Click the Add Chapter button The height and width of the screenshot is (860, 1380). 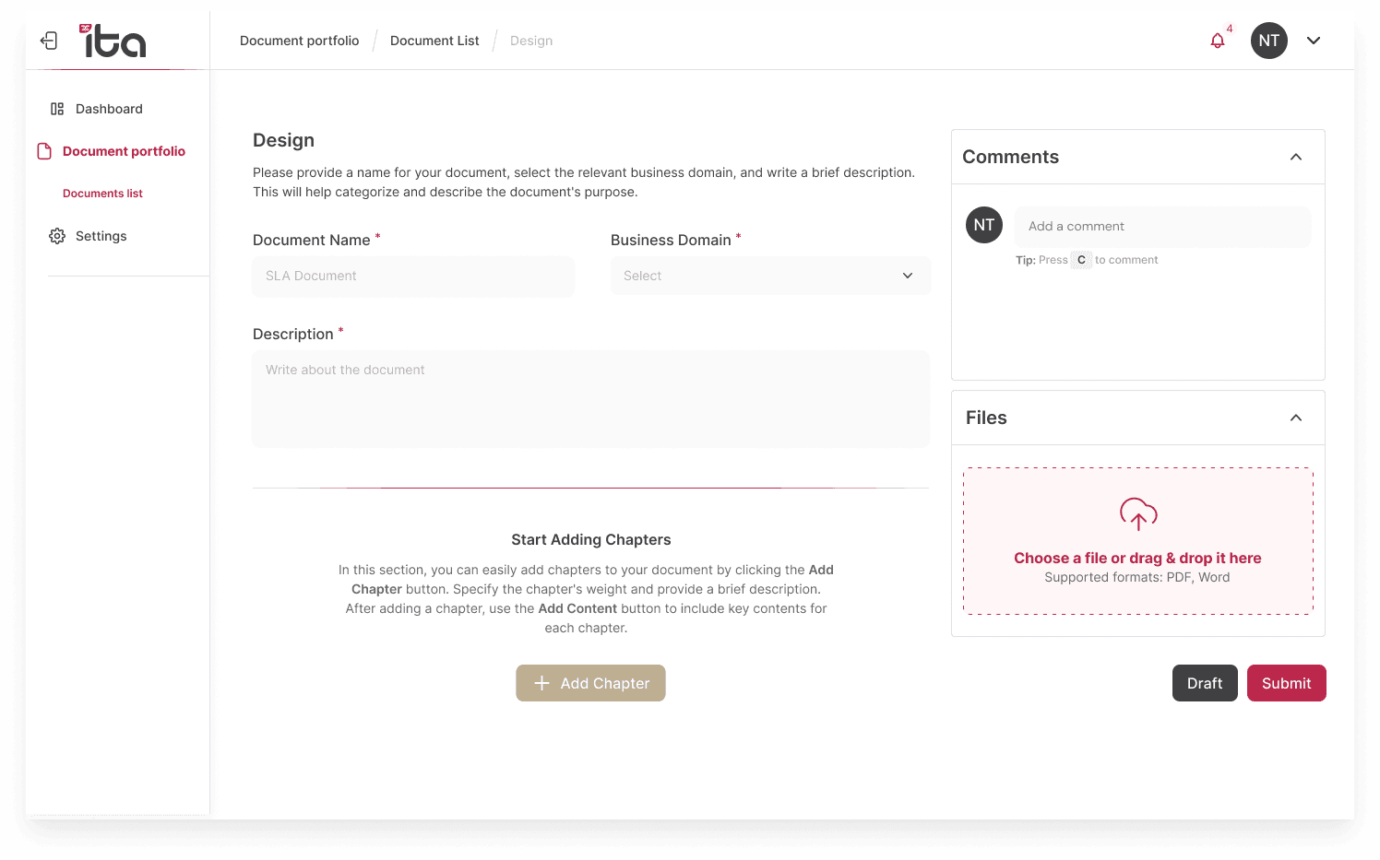[590, 683]
